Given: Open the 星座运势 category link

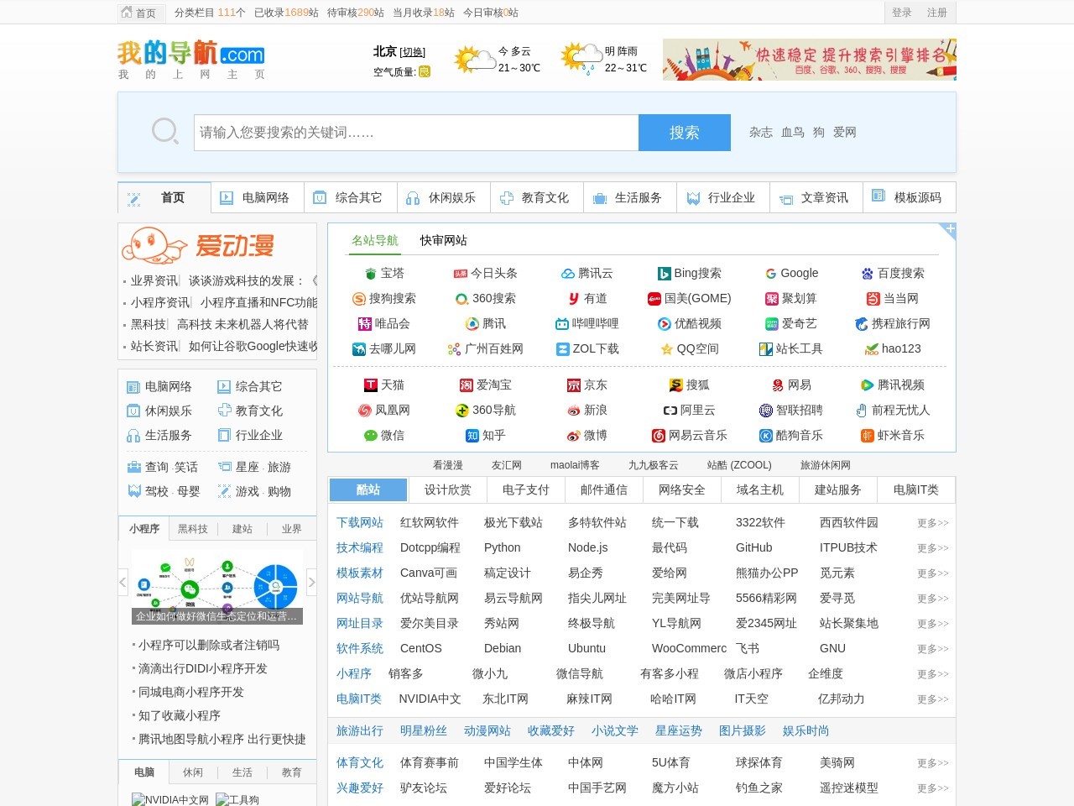Looking at the screenshot, I should [x=679, y=731].
